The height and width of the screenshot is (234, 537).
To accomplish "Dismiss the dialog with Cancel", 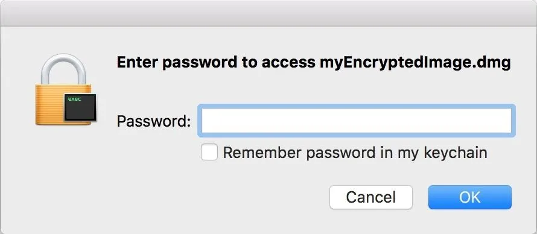I will [371, 197].
